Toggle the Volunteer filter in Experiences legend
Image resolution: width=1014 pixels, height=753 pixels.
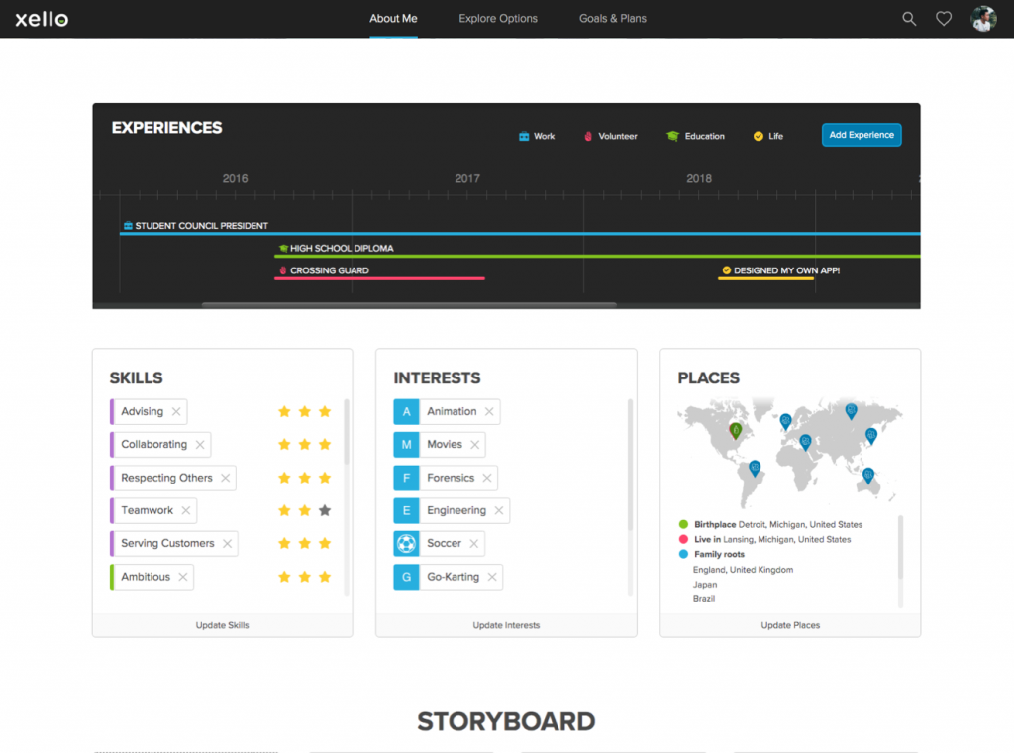pyautogui.click(x=610, y=136)
